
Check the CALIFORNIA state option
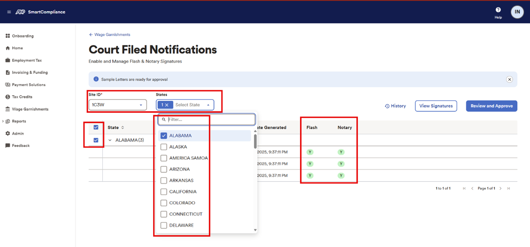pyautogui.click(x=163, y=192)
